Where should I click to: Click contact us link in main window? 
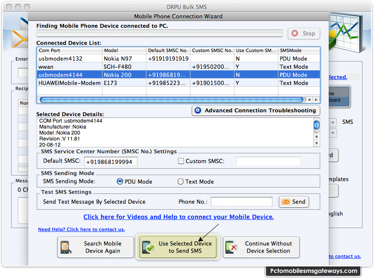click(345, 256)
